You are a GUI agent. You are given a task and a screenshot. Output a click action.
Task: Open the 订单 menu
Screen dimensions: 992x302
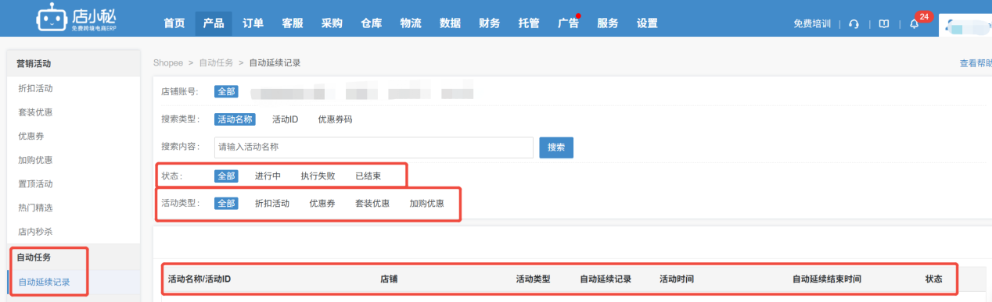click(x=253, y=23)
